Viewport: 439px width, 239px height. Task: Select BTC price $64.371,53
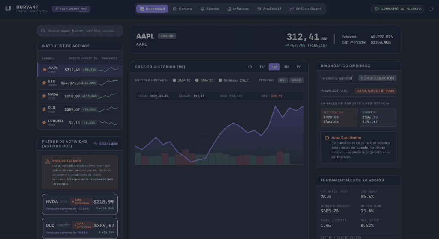pos(72,83)
